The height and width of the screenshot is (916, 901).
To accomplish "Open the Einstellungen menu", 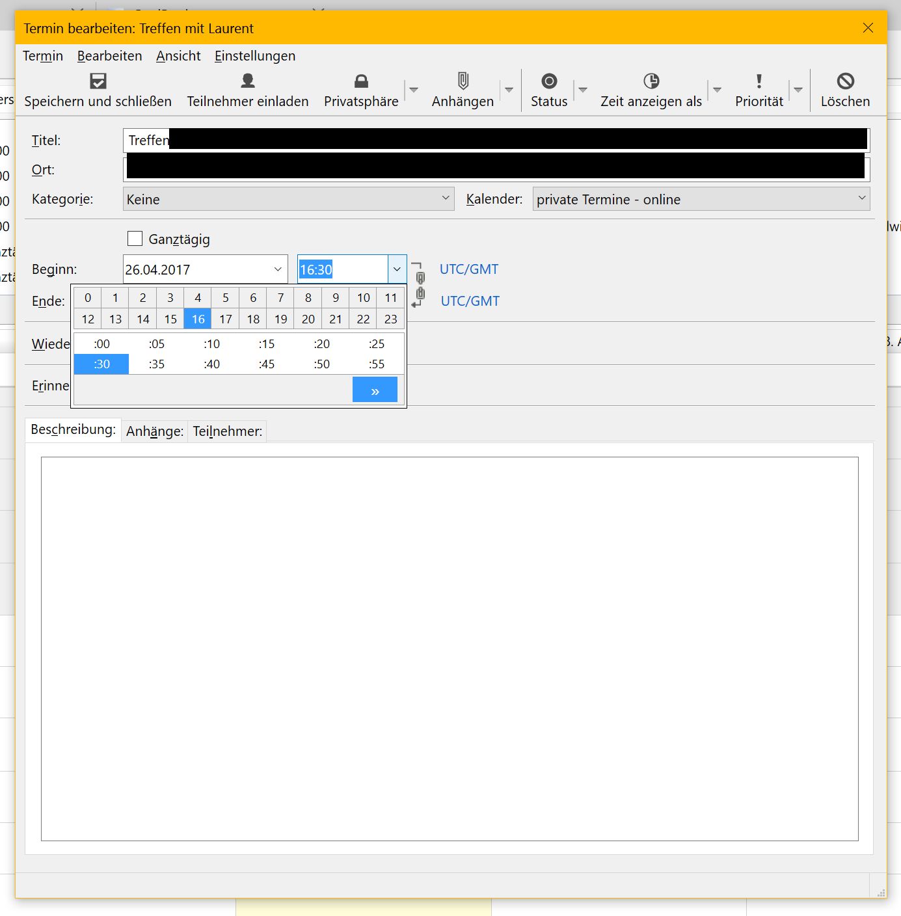I will 255,56.
